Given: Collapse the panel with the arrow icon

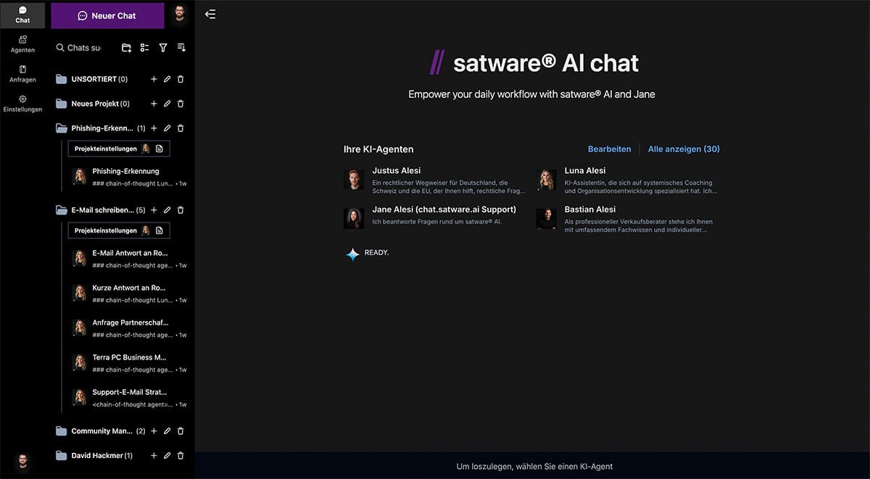Looking at the screenshot, I should tap(210, 13).
